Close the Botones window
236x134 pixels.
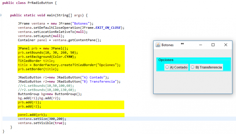226,45
